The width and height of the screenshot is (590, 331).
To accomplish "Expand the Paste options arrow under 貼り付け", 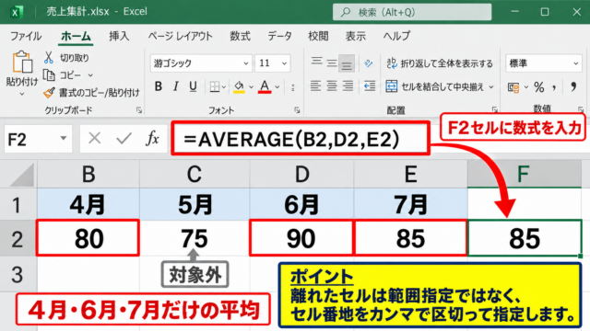I will [x=22, y=94].
